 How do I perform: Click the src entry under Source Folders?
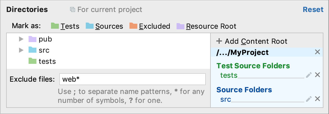[226, 99]
